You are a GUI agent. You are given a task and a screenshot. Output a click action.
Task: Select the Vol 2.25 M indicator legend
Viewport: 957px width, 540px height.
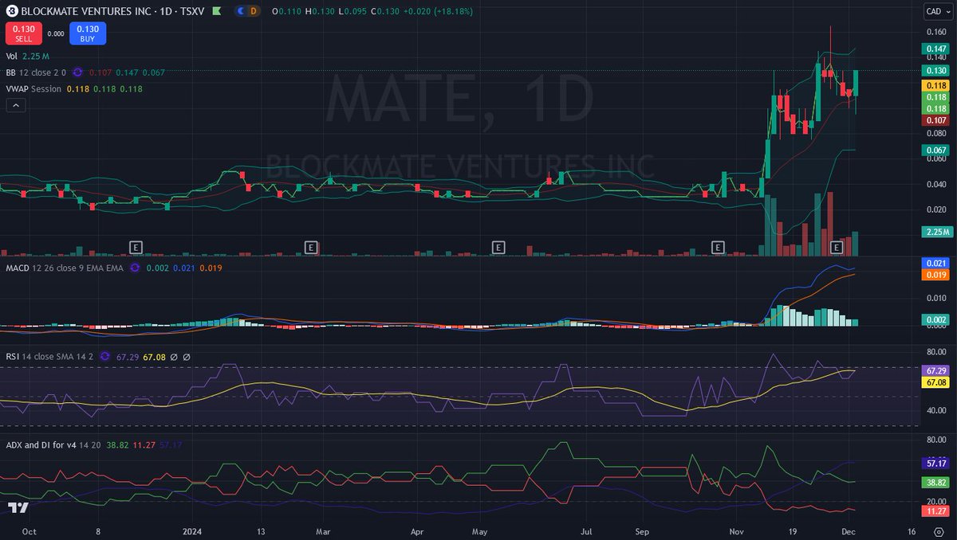[29, 57]
